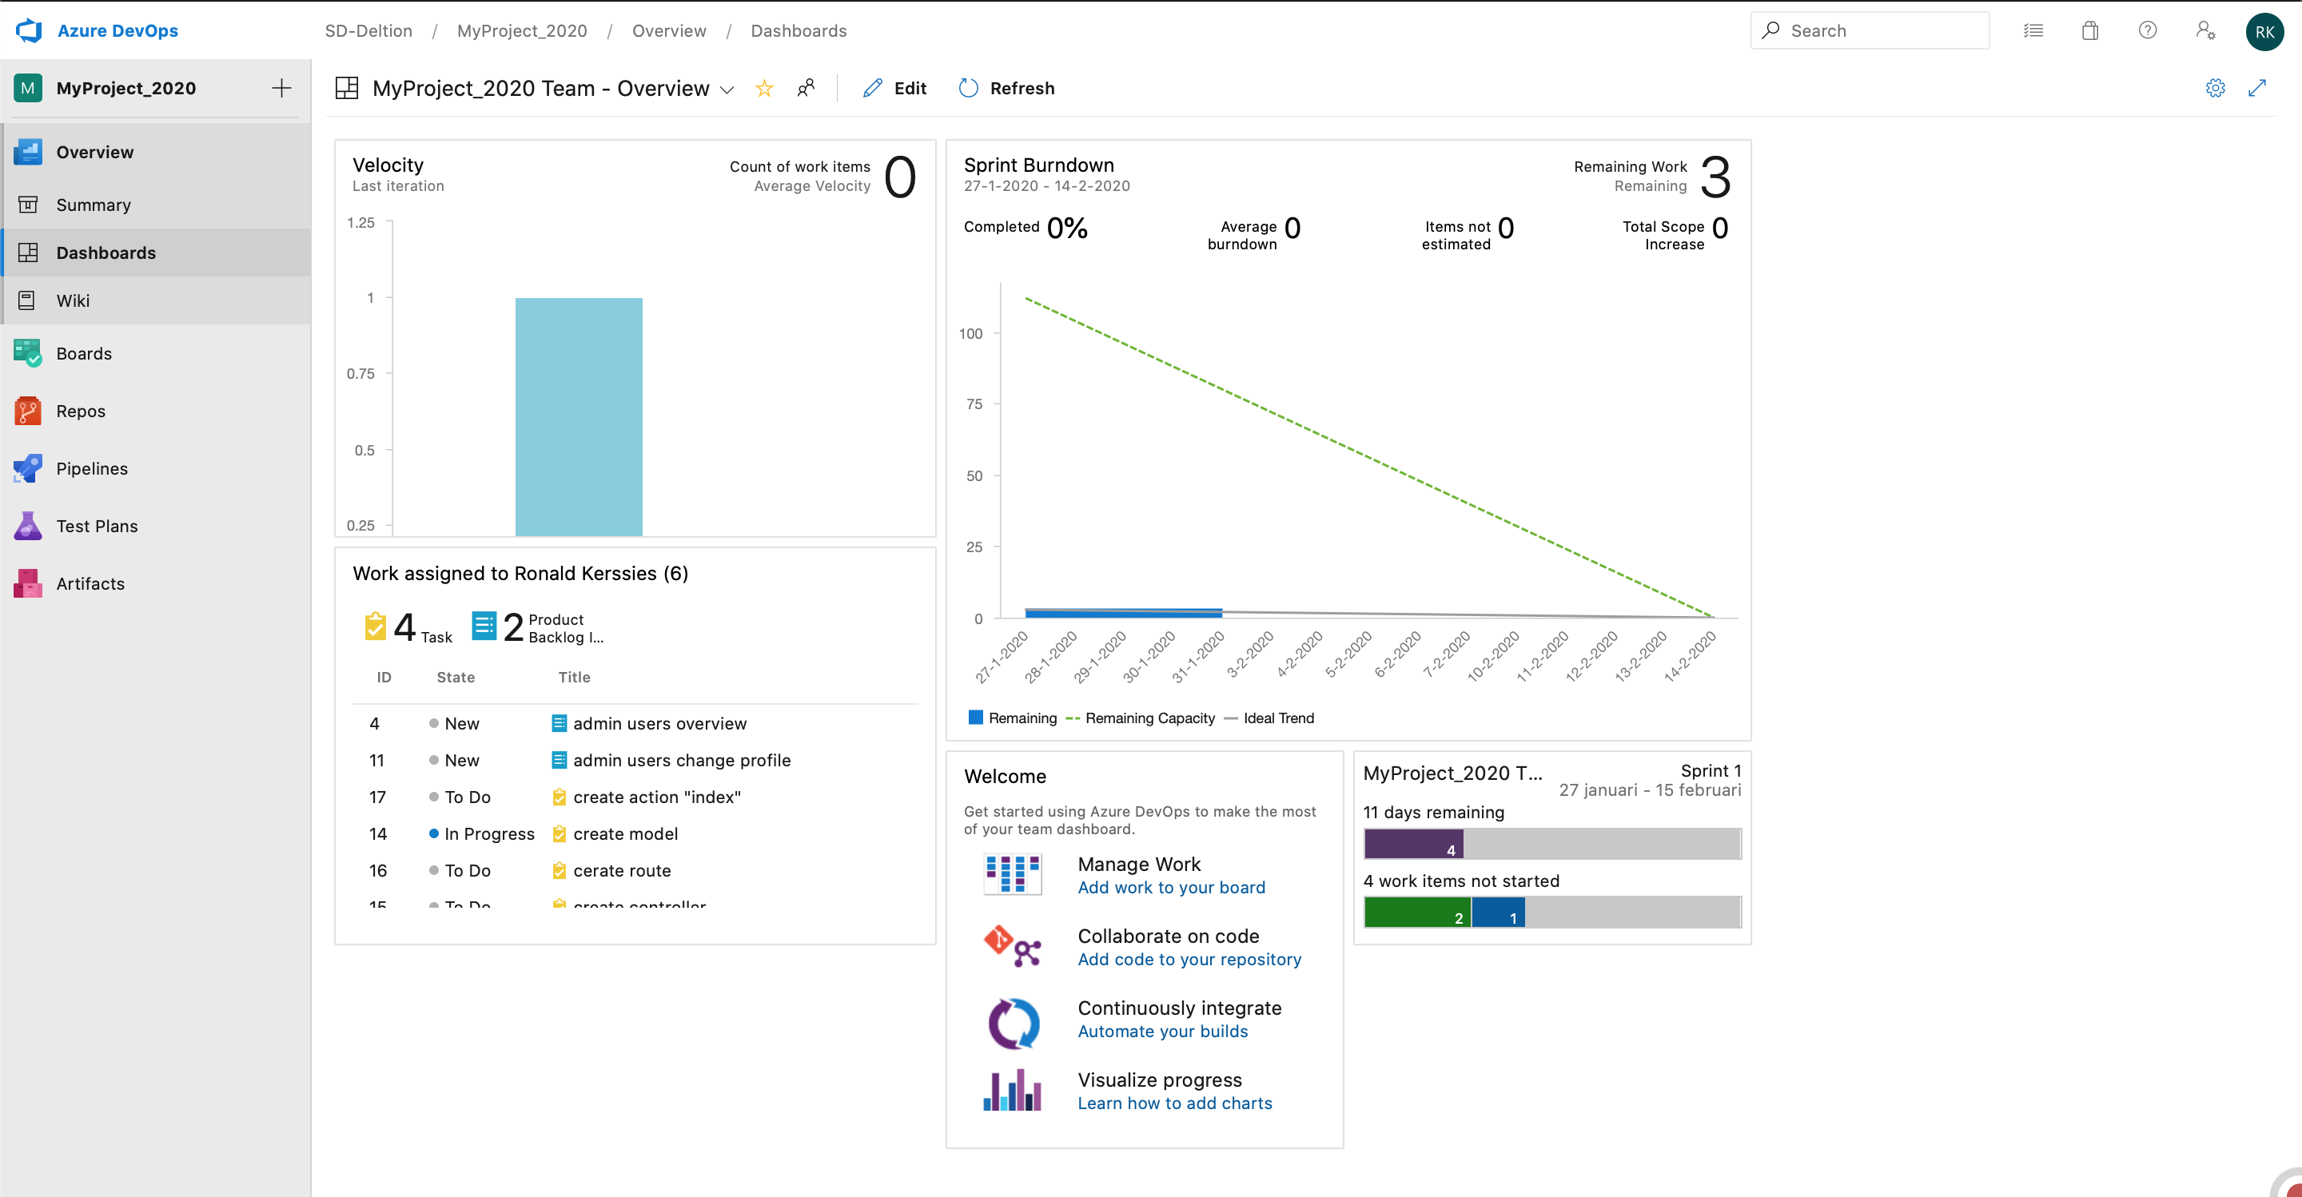
Task: Click the Azure DevOps logo icon
Action: pyautogui.click(x=29, y=30)
